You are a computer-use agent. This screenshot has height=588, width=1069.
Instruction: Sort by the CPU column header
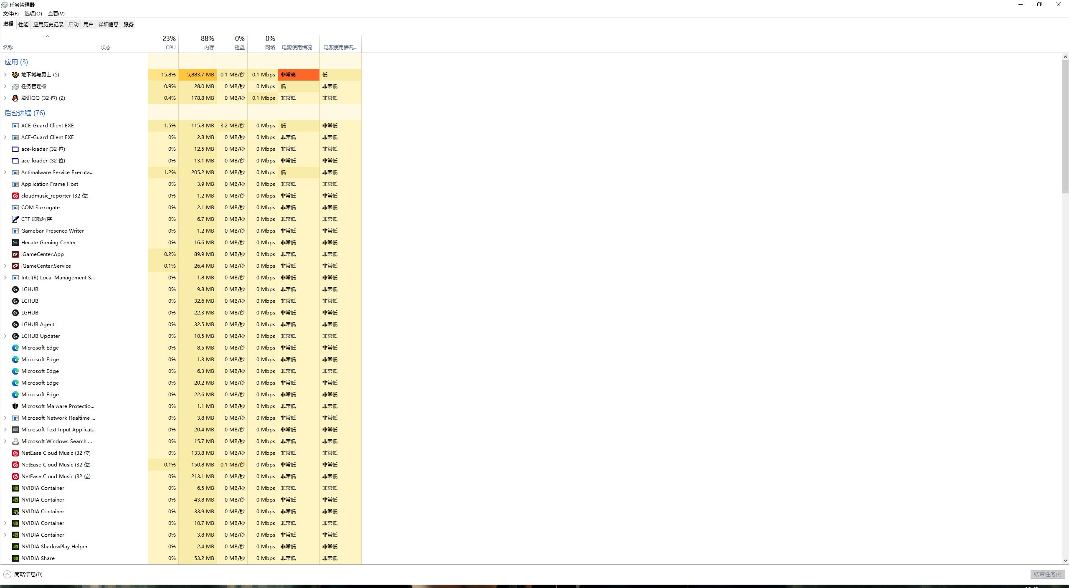163,43
